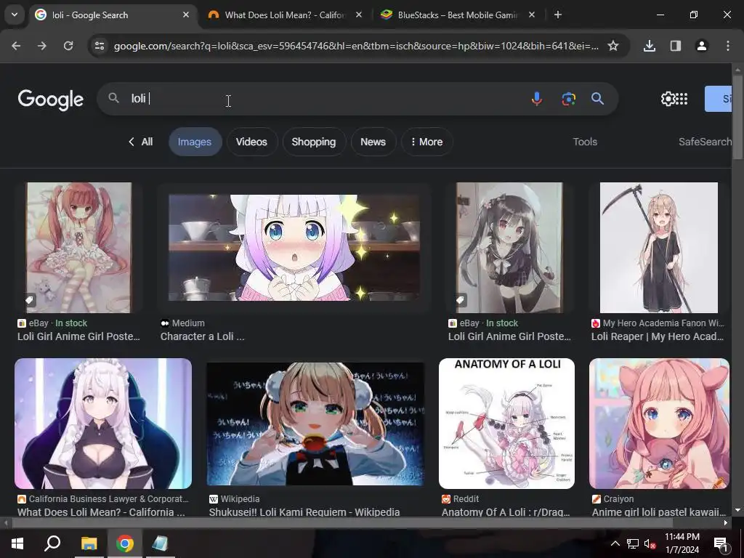
Task: Open the Chrome profile avatar icon
Action: pyautogui.click(x=702, y=46)
